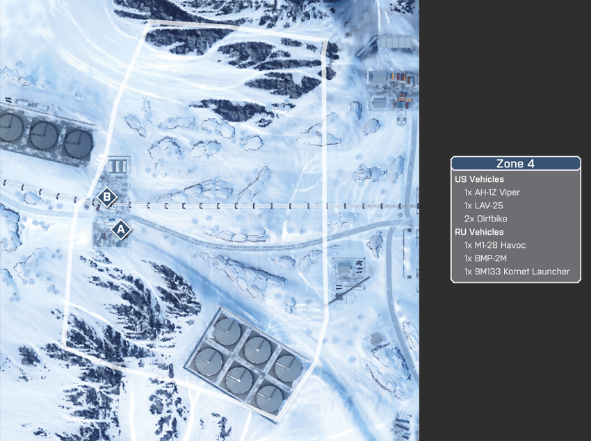Select the 2x Dirtbike entry

[485, 219]
